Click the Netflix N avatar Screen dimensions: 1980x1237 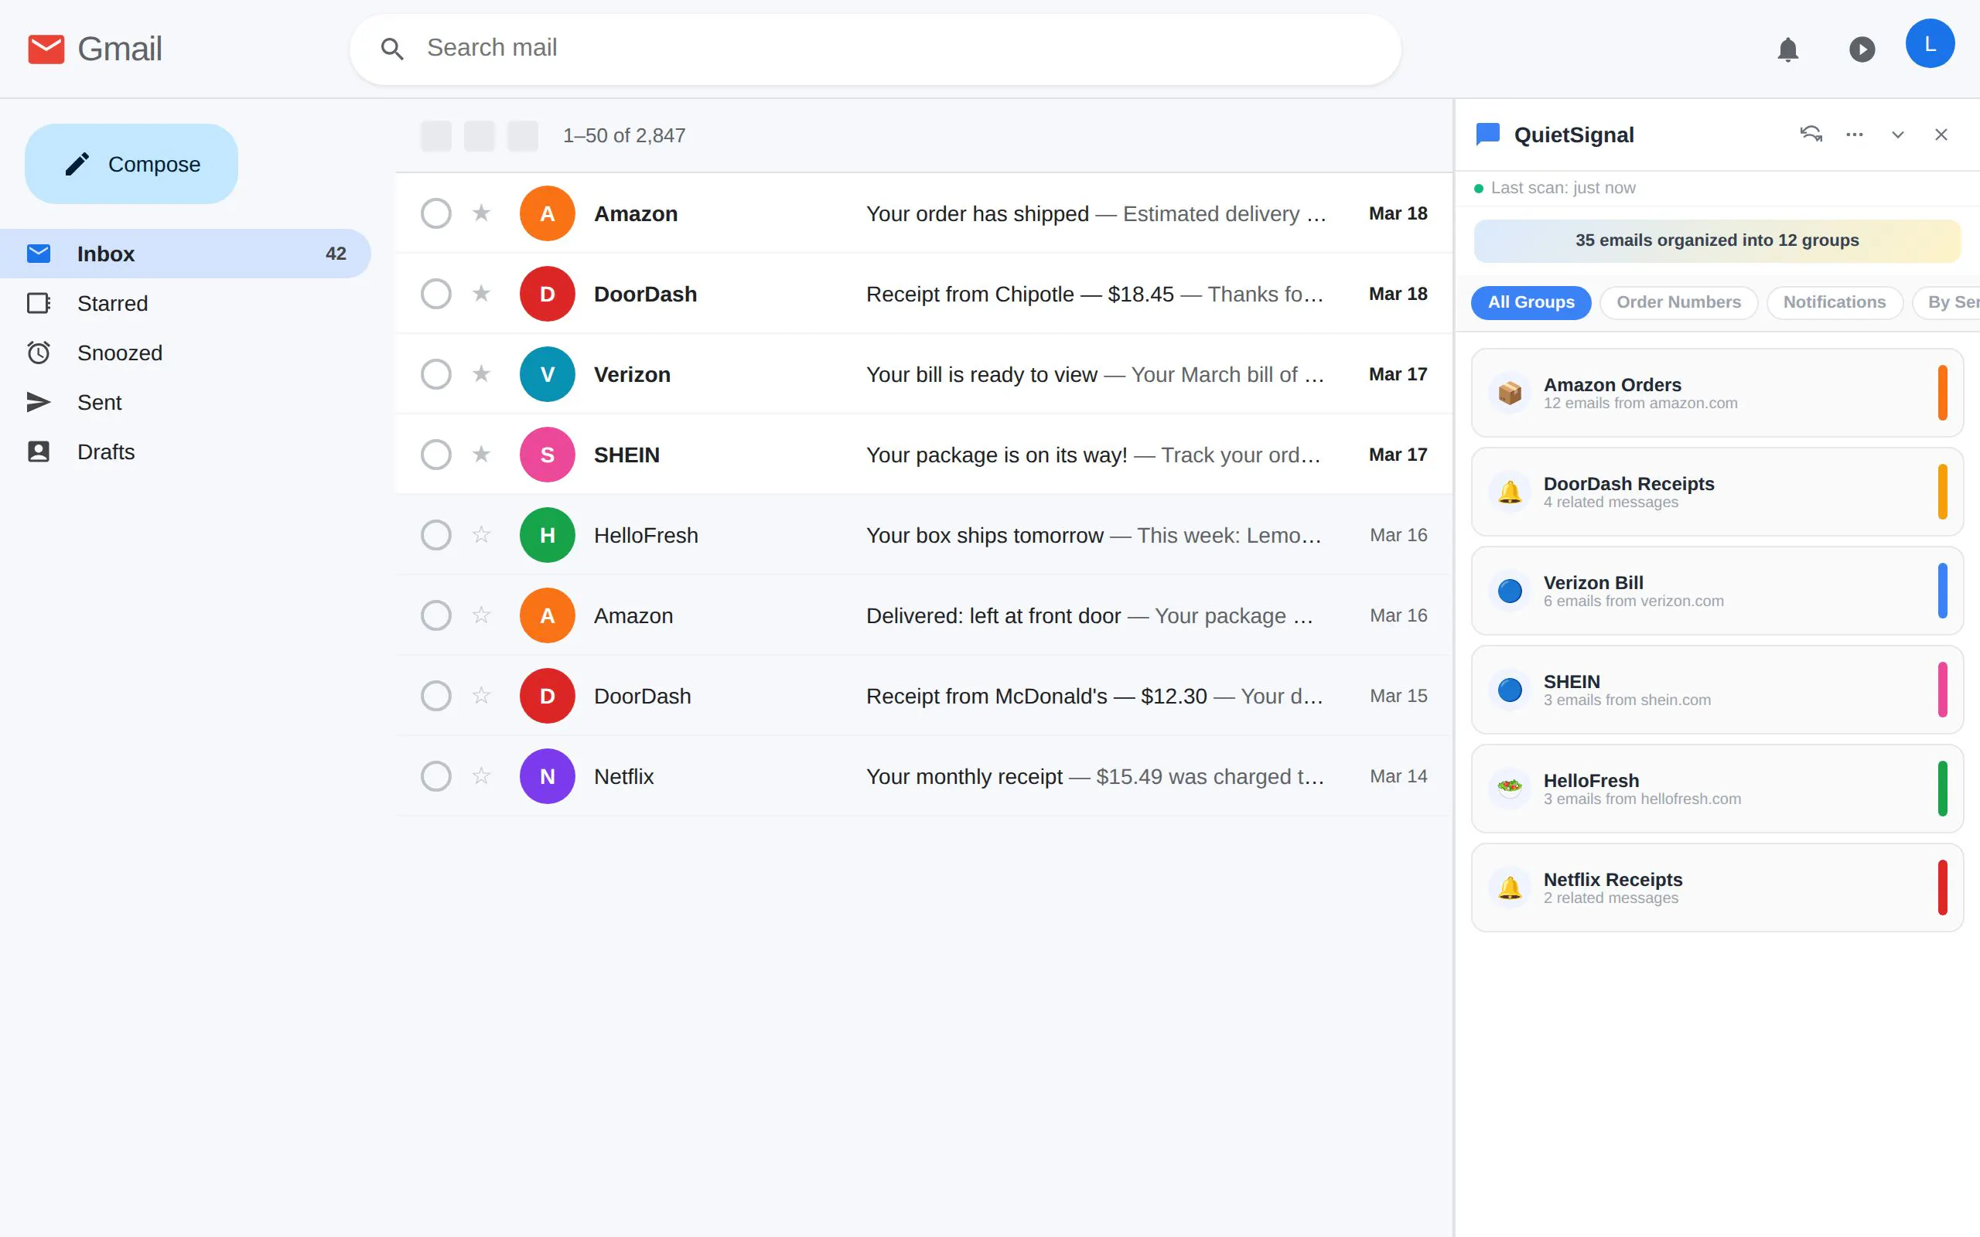point(548,776)
